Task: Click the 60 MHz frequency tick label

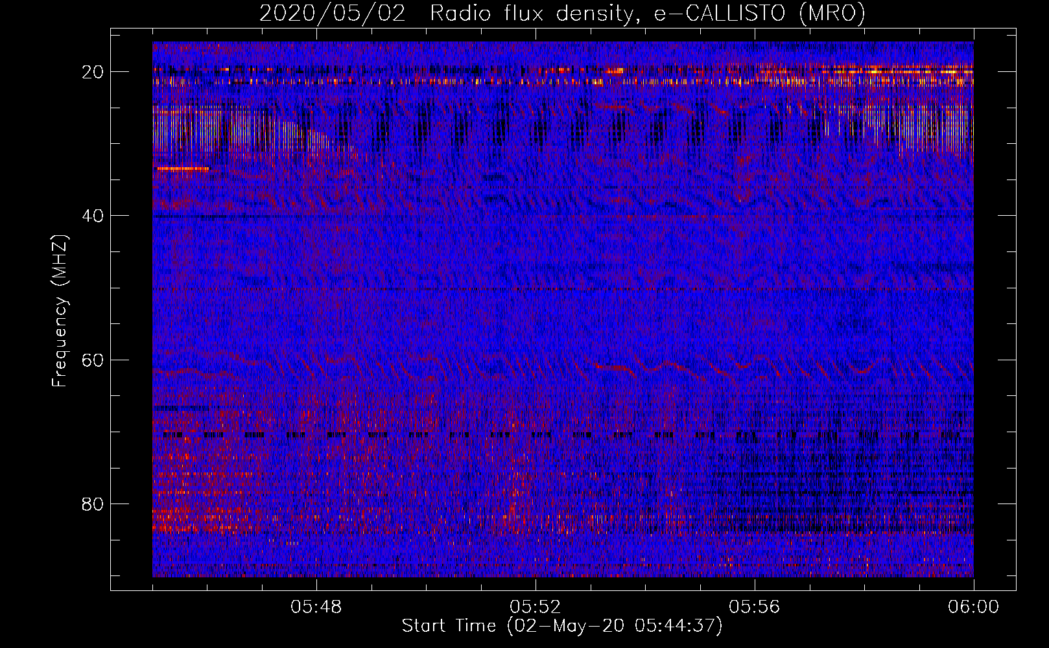Action: pyautogui.click(x=93, y=360)
